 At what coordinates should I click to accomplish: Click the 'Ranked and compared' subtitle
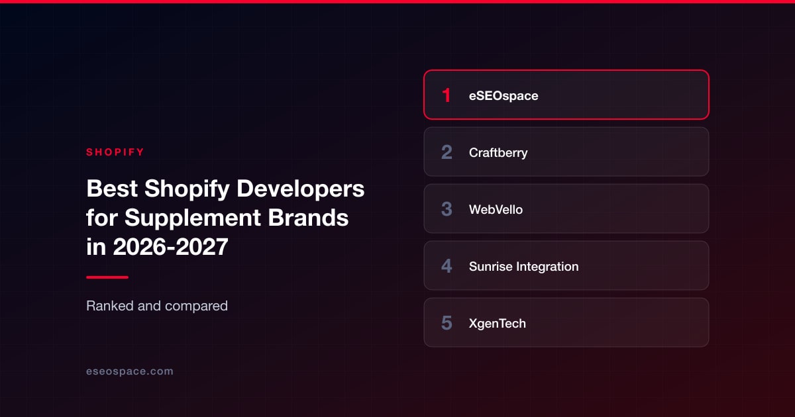point(157,306)
